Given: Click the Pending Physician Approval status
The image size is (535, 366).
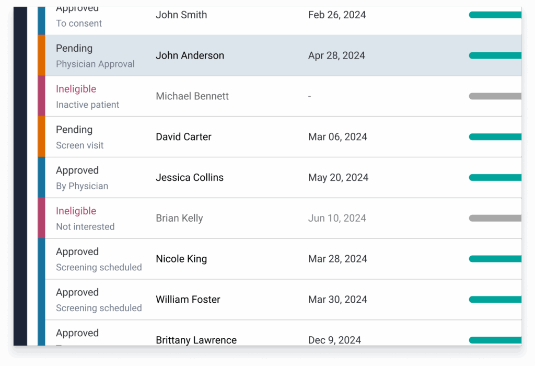Looking at the screenshot, I should (x=95, y=56).
